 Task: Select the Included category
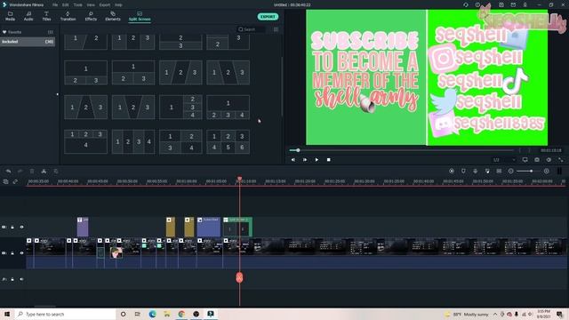[28, 42]
